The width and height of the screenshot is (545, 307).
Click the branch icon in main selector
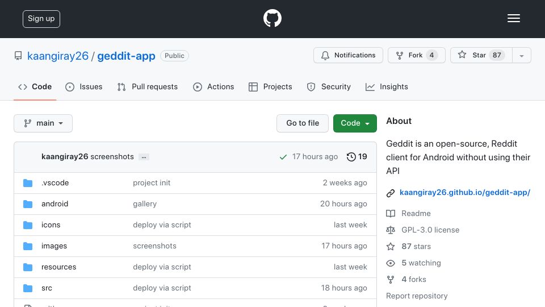pos(27,123)
